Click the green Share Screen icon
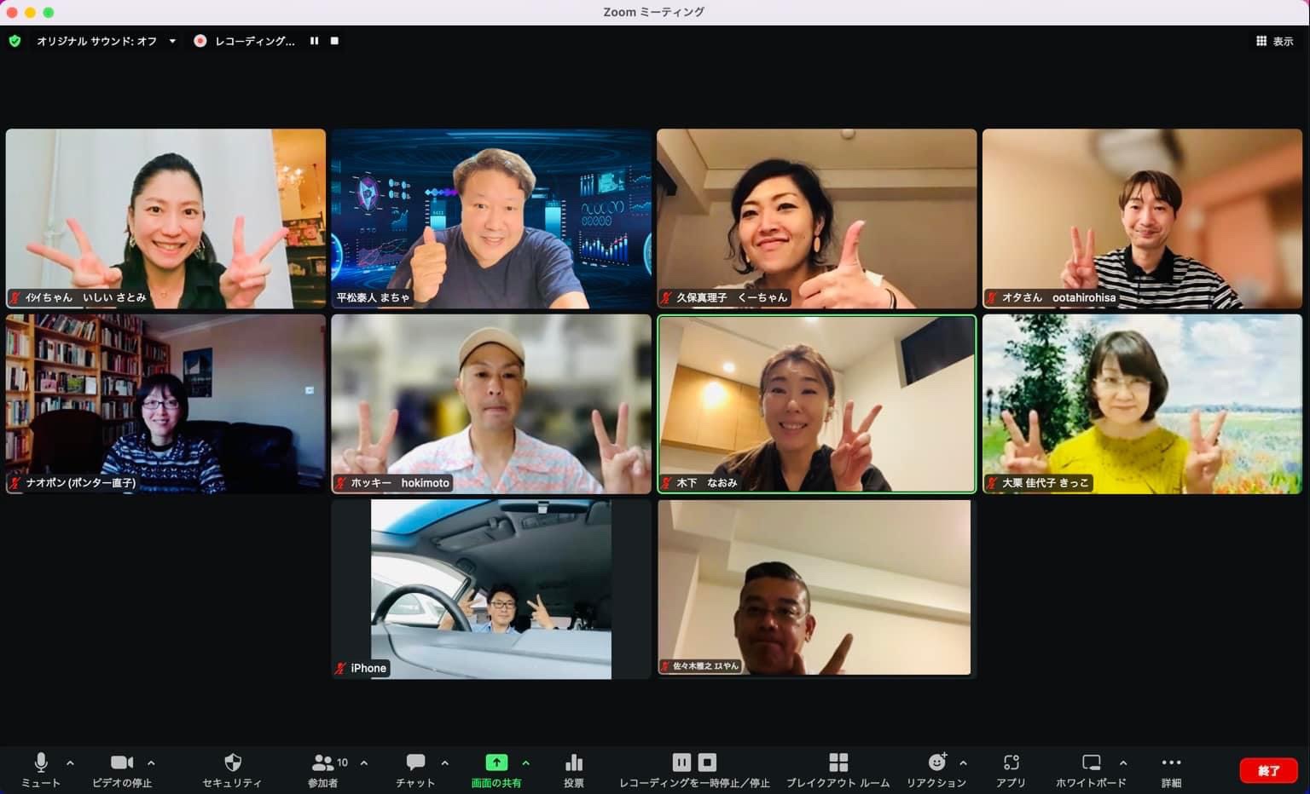The image size is (1310, 794). tap(496, 762)
